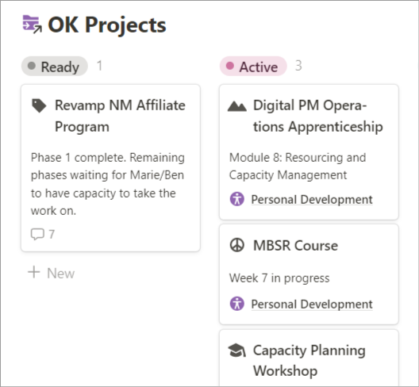Click the mountain icon on Digital PM card
Screen dimensions: 419x387
[x=237, y=106]
